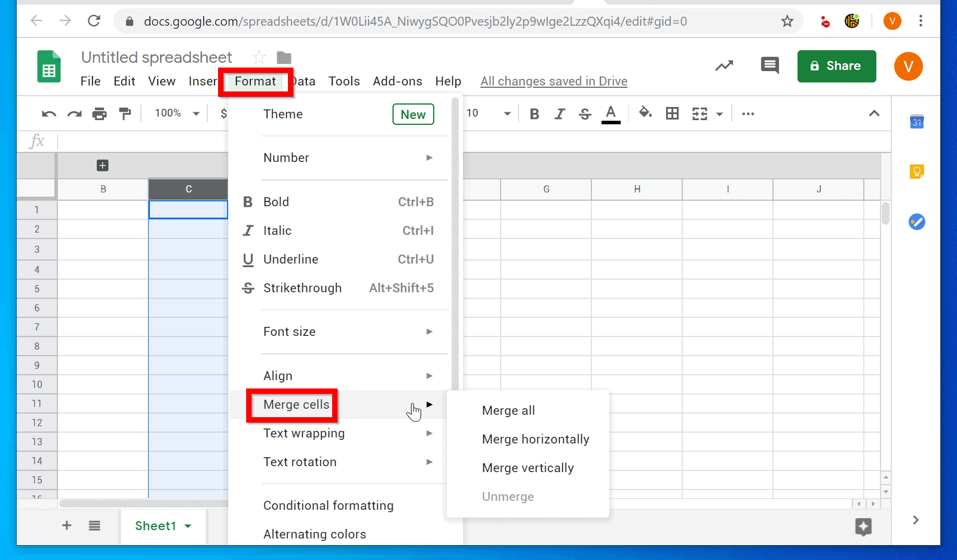
Task: Open the Add-ons menu
Action: point(397,81)
